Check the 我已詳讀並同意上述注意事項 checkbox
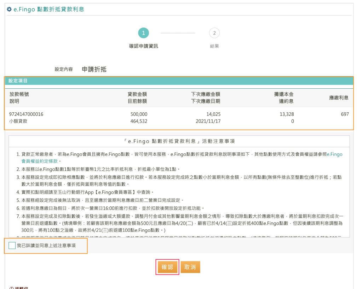 pyautogui.click(x=12, y=245)
